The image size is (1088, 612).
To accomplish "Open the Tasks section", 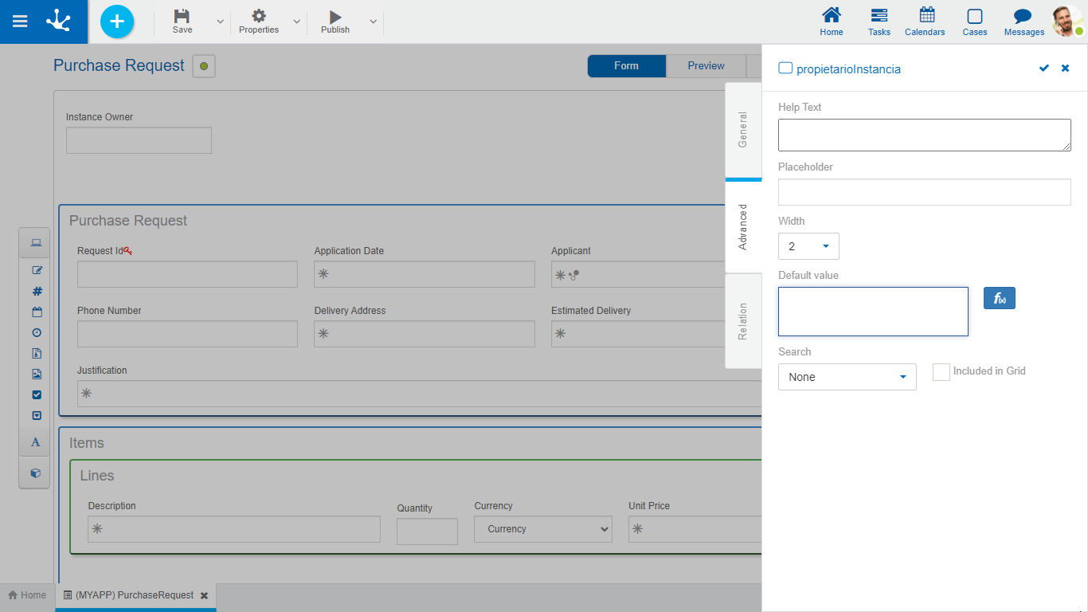I will (879, 22).
